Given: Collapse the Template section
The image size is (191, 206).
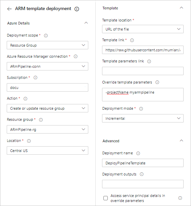Looking at the screenshot, I should click(181, 8).
